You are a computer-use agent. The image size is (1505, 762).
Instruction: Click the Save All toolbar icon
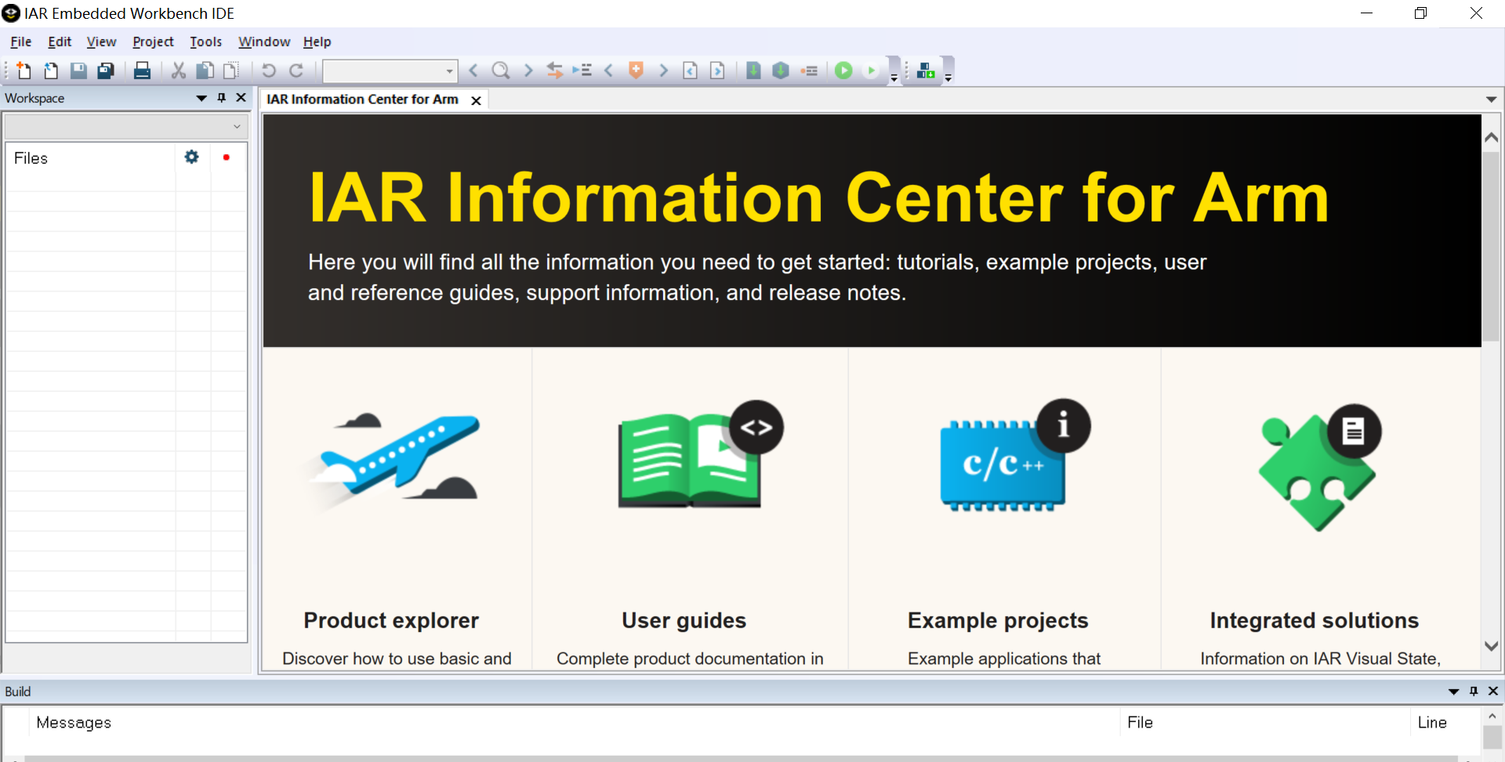[x=106, y=71]
